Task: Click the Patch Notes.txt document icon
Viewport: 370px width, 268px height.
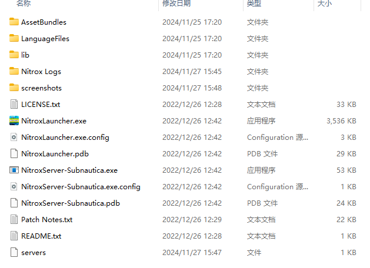Action: click(14, 219)
